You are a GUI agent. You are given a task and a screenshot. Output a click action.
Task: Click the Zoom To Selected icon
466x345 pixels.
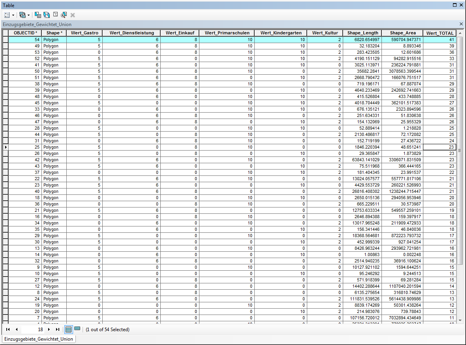point(64,15)
